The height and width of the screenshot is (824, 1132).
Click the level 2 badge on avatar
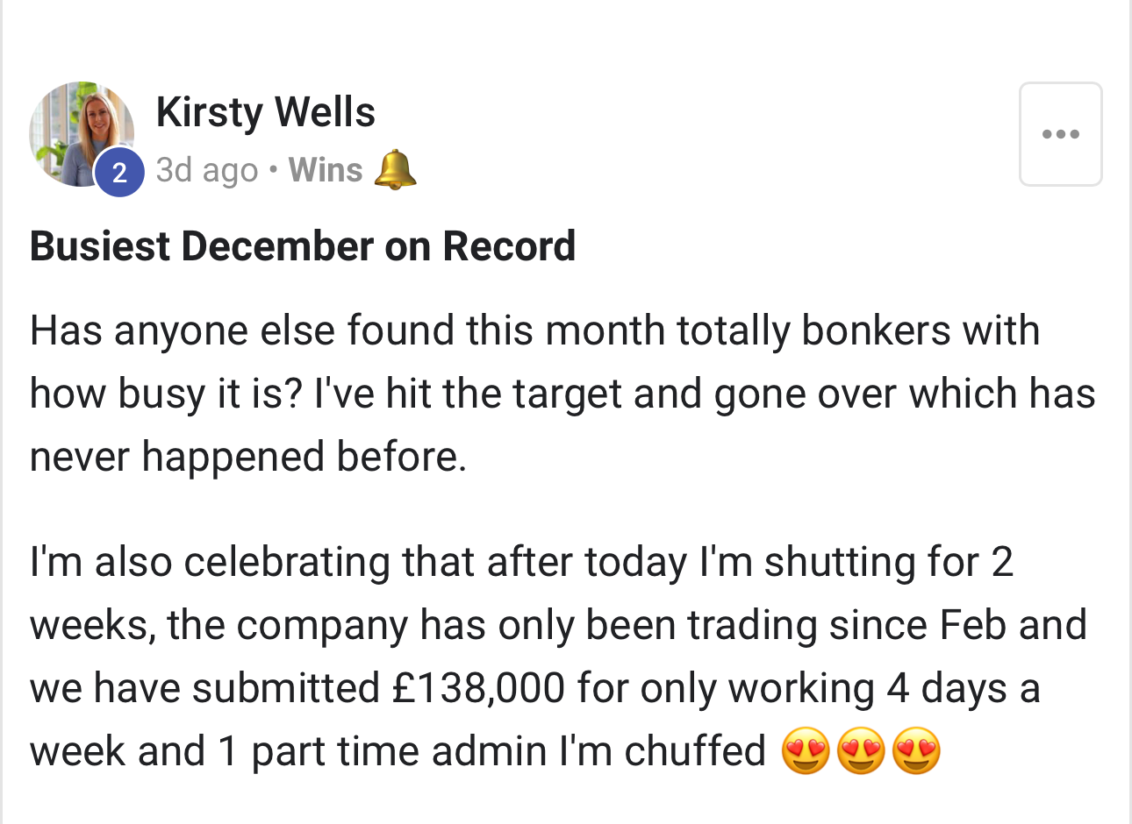119,172
